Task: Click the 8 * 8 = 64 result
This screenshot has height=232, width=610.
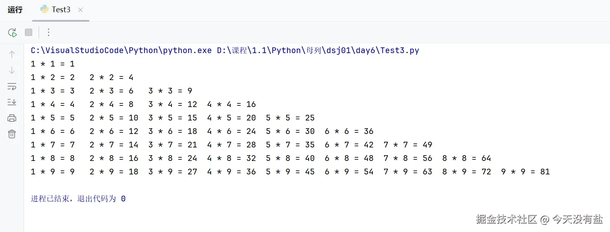Action: [467, 158]
